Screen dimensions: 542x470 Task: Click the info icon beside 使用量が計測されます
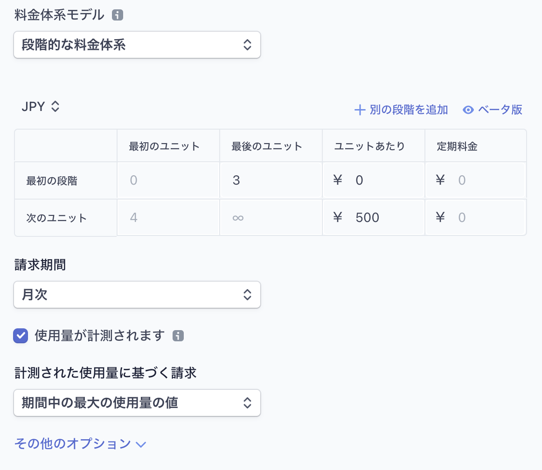[178, 336]
